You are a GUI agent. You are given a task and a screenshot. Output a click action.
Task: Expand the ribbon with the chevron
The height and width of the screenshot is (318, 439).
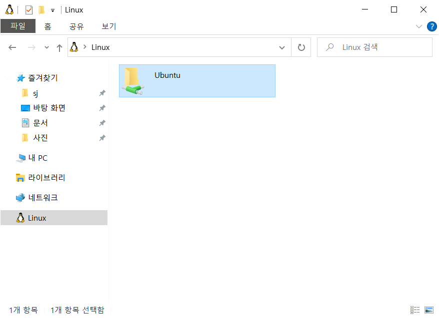[419, 26]
